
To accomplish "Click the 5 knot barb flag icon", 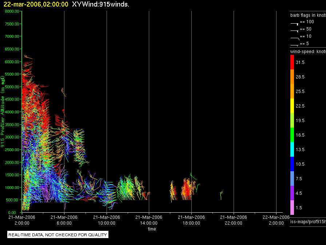I will [x=295, y=45].
